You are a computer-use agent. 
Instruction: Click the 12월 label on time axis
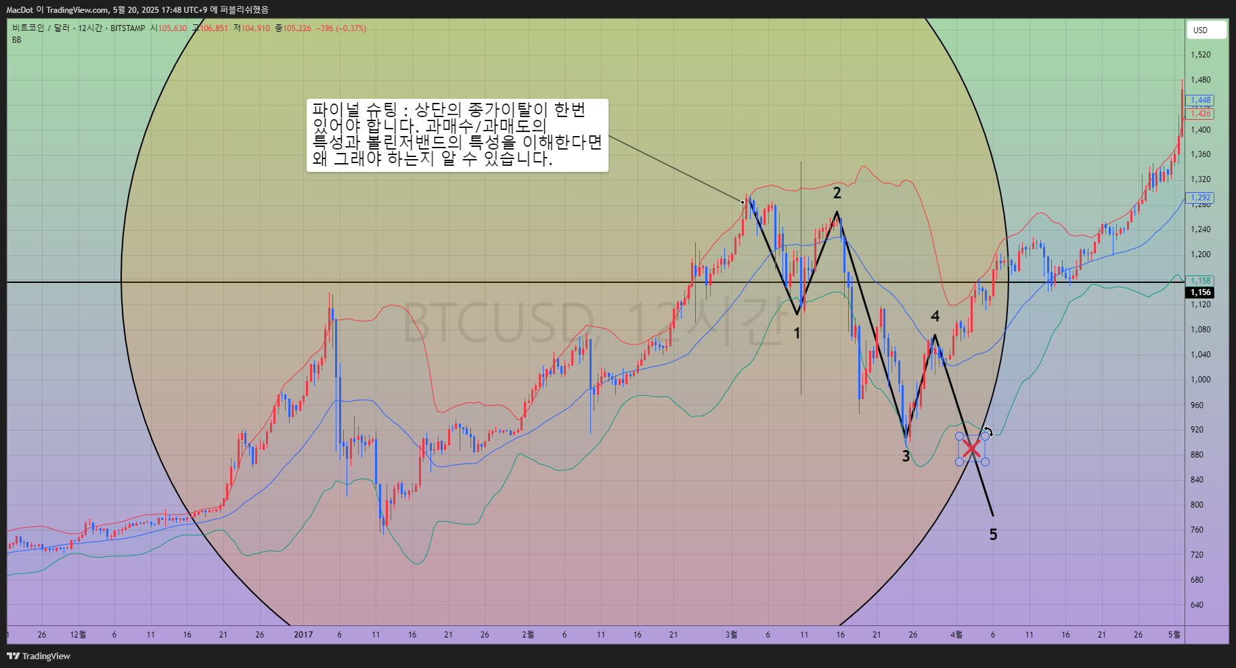point(78,635)
